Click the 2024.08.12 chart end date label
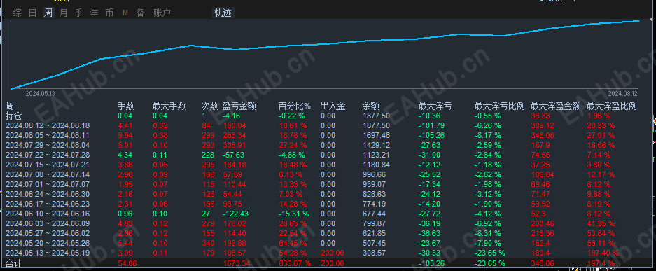The height and width of the screenshot is (271, 656). (x=622, y=94)
